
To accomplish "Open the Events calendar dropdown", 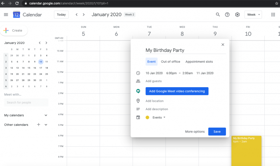I will click(x=159, y=117).
